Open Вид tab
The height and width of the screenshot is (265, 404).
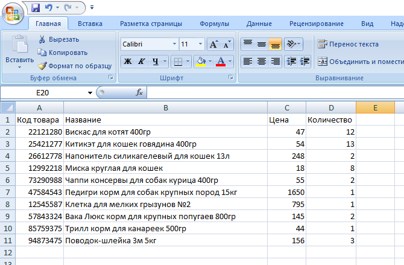(367, 24)
